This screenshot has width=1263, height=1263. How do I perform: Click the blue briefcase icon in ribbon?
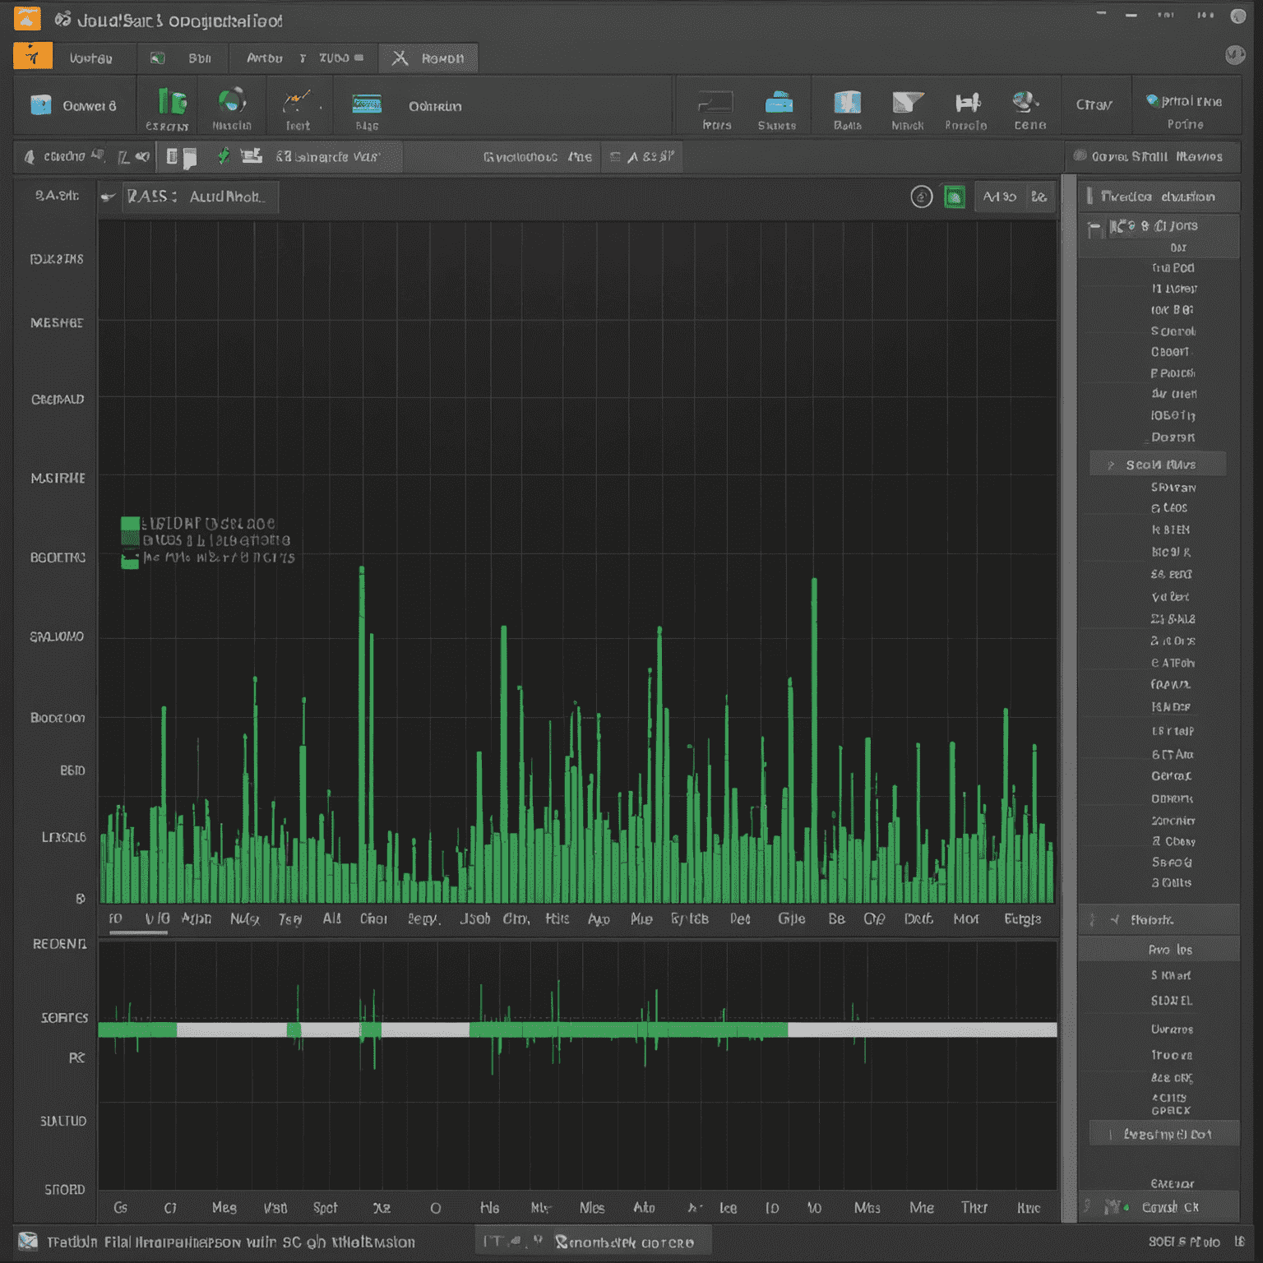tap(778, 102)
